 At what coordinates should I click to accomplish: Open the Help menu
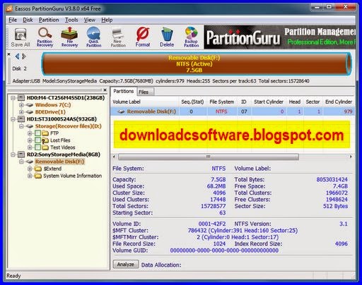click(107, 20)
